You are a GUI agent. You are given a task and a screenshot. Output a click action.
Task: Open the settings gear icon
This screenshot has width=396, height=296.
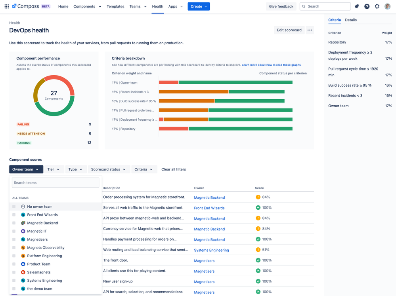[x=377, y=6]
